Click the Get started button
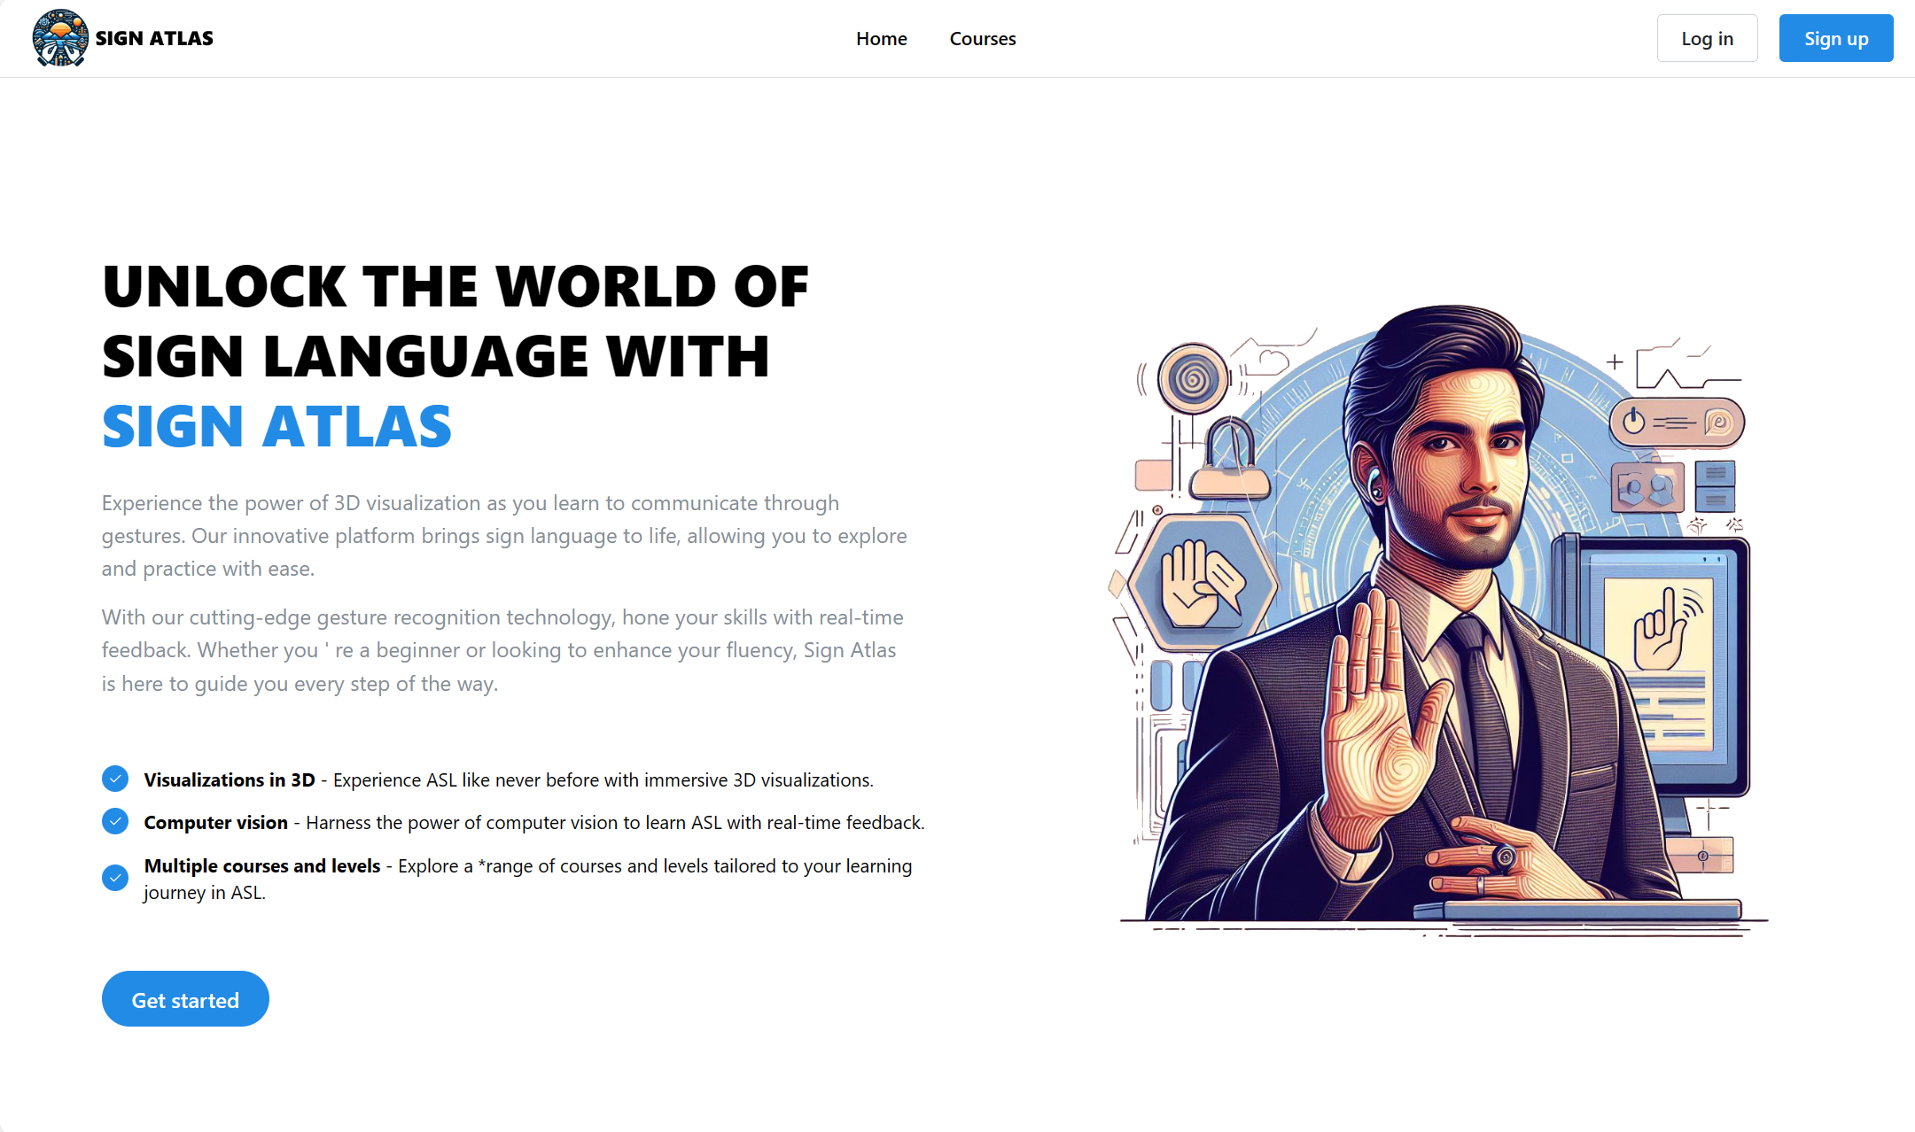Screen dimensions: 1915x1132 pyautogui.click(x=185, y=999)
